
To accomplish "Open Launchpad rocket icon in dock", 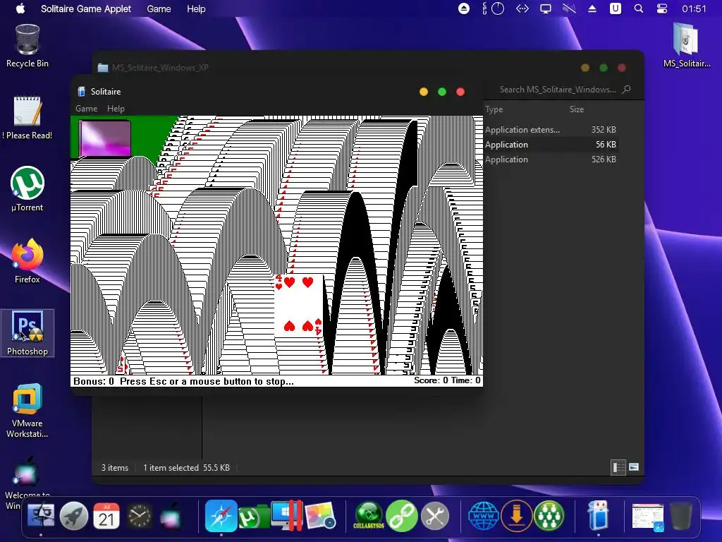I will click(73, 516).
